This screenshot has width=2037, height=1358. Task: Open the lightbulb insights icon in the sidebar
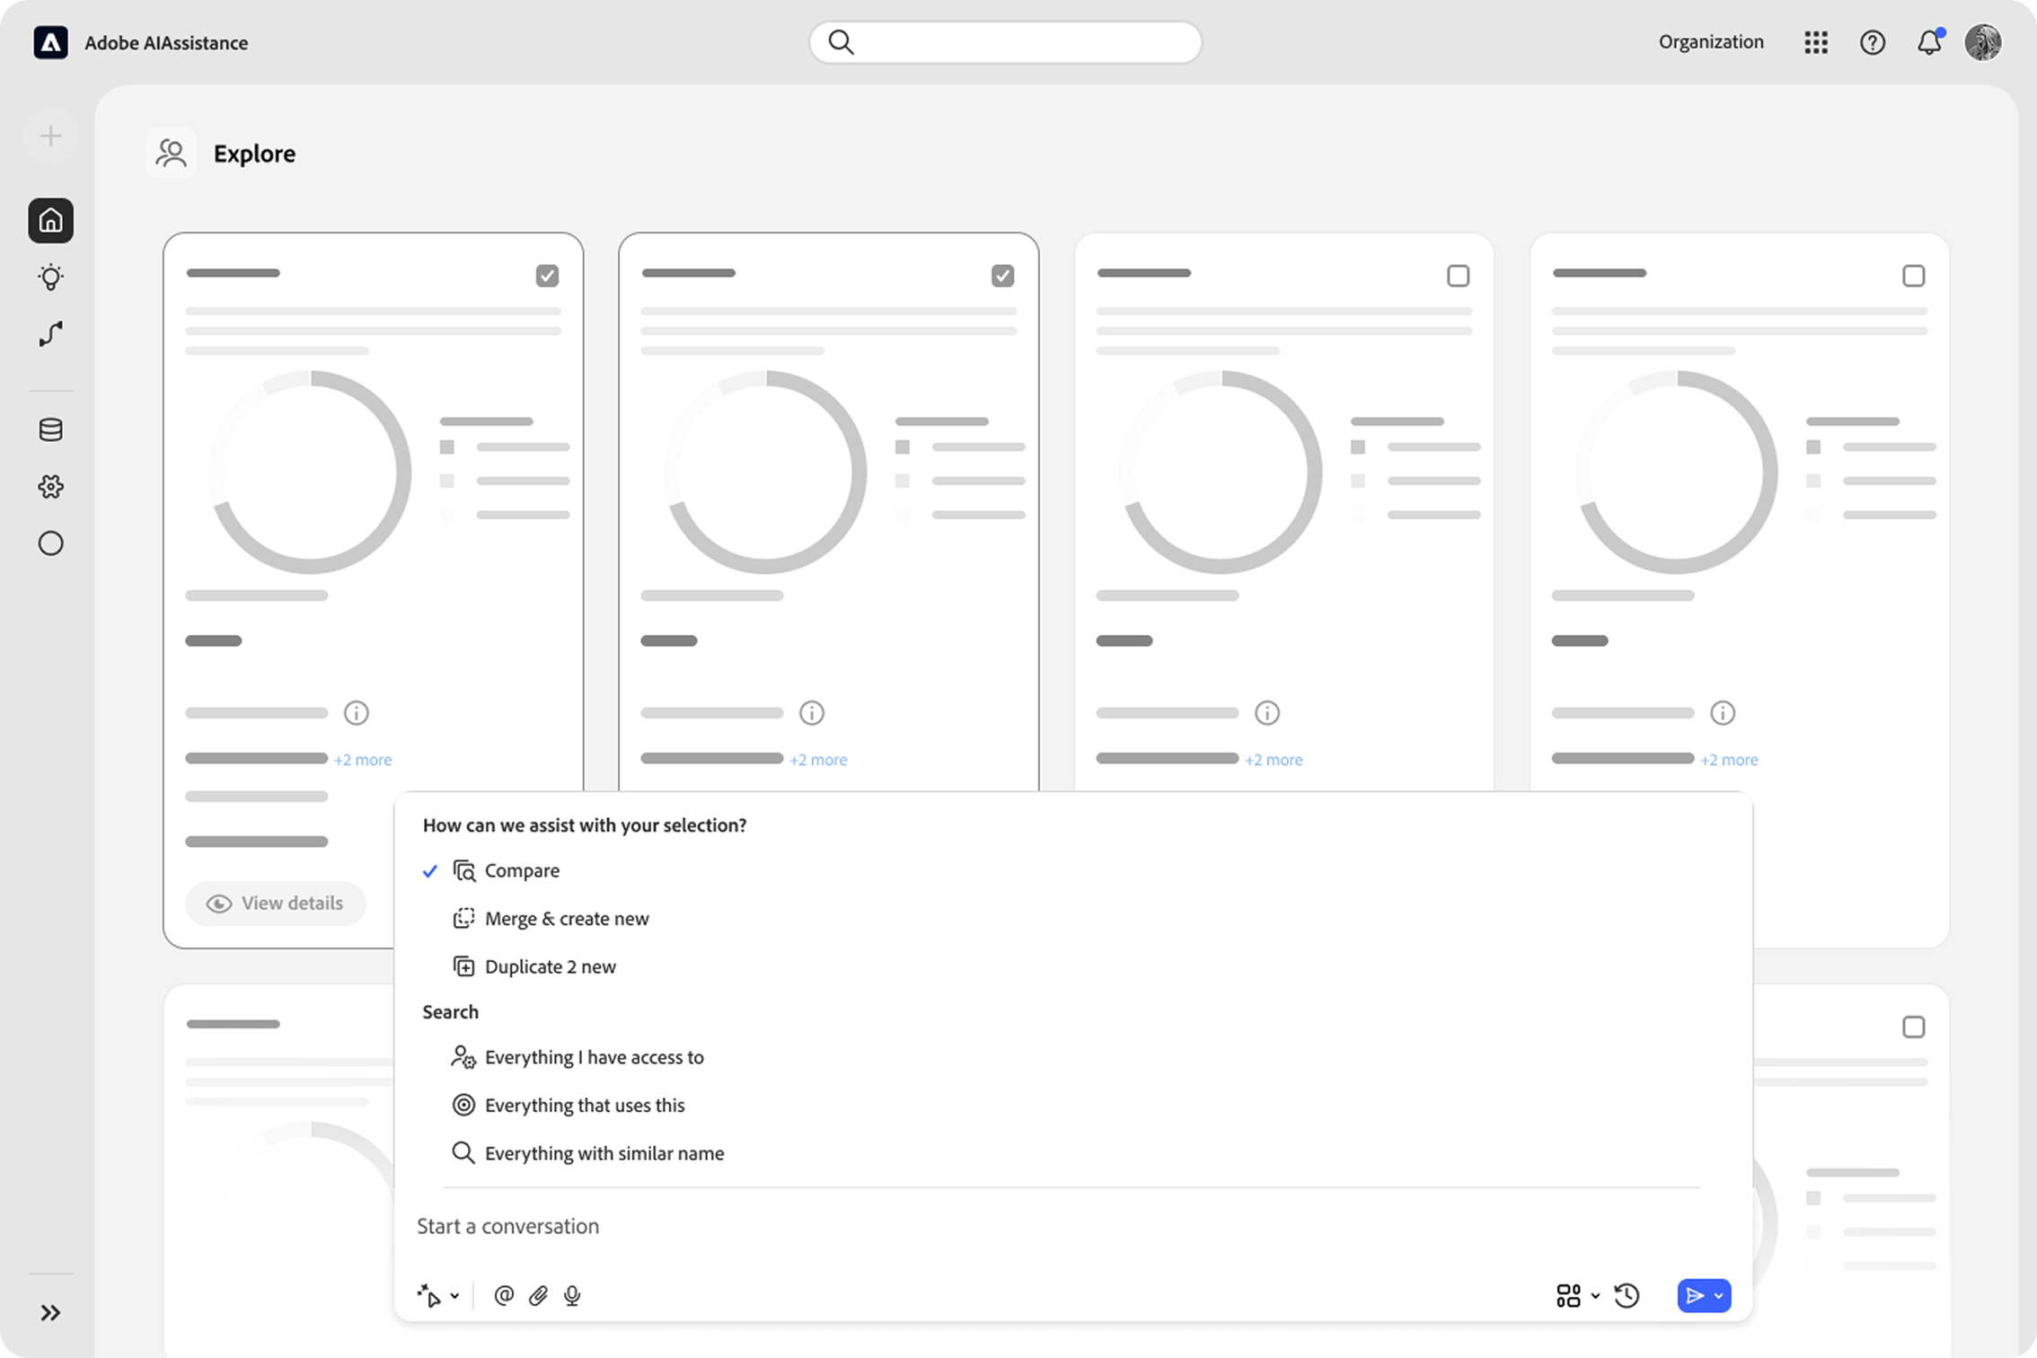pos(50,278)
